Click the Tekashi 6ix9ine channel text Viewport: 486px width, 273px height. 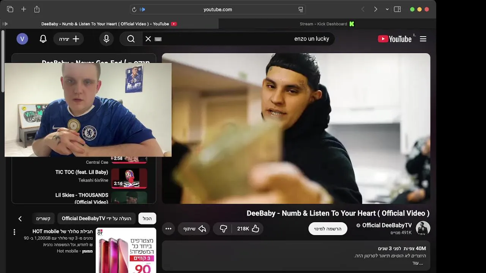click(x=93, y=180)
